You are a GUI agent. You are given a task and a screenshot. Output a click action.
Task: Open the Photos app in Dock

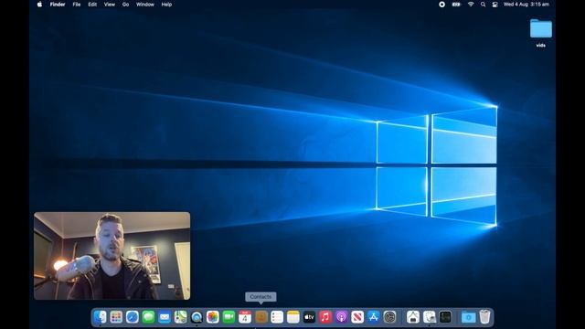(x=213, y=317)
